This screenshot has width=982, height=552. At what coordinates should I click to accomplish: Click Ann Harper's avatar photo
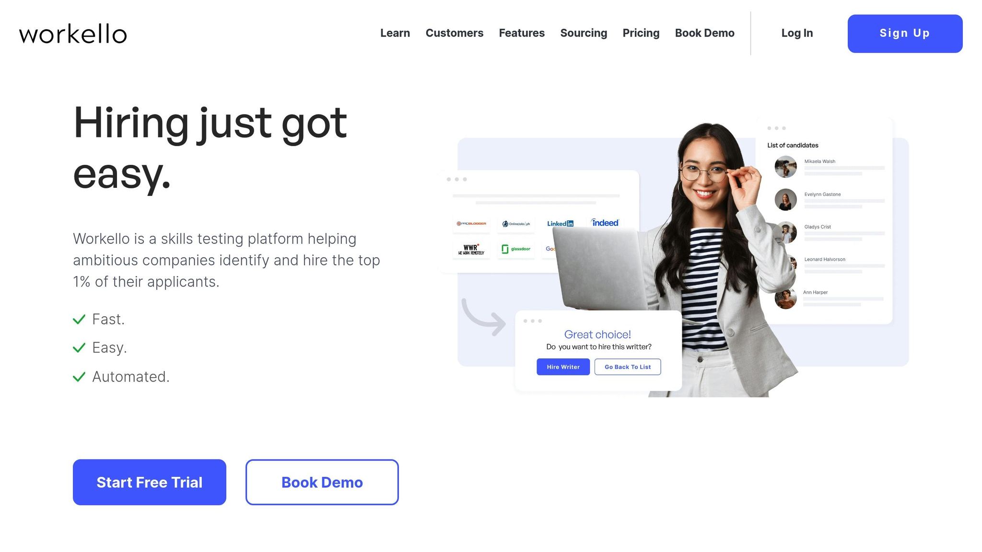(785, 298)
